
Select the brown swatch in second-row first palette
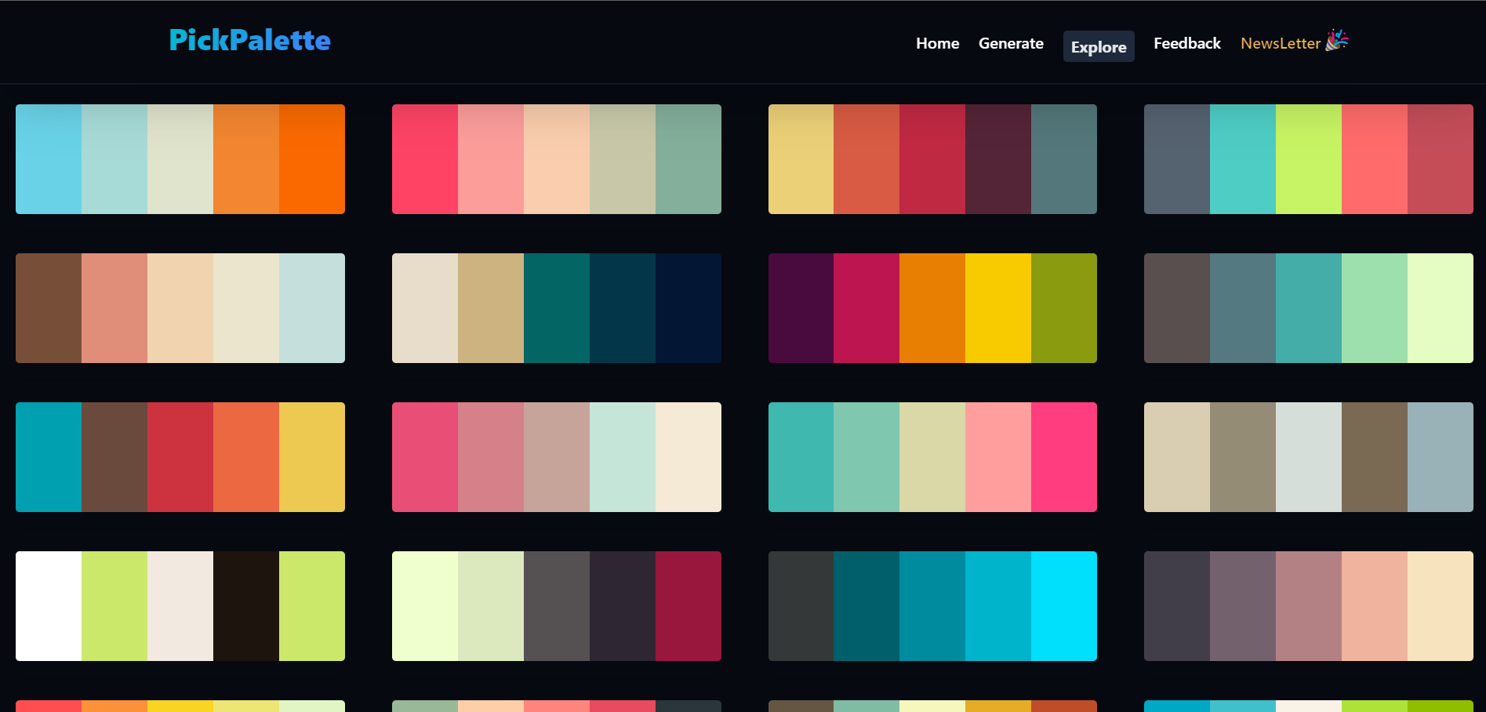point(49,308)
